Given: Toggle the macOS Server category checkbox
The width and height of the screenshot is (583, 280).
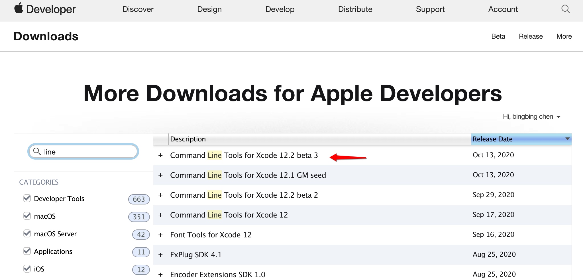Looking at the screenshot, I should tap(27, 233).
